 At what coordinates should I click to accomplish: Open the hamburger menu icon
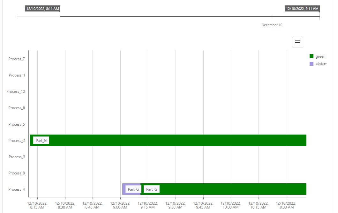[x=297, y=42]
